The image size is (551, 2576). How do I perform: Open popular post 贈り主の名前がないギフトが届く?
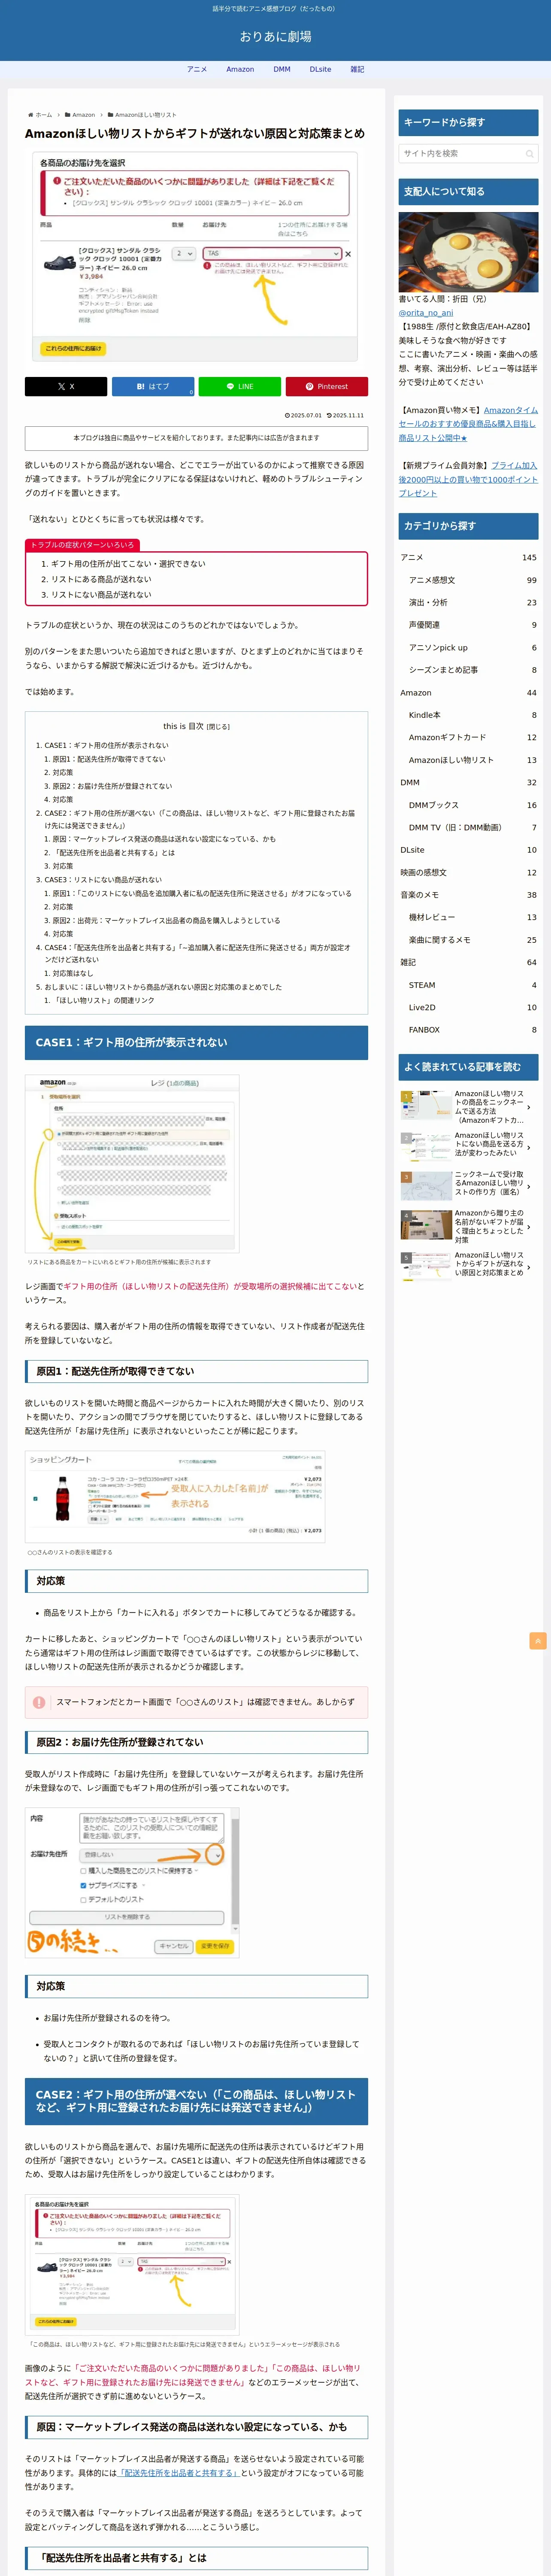click(x=468, y=1226)
